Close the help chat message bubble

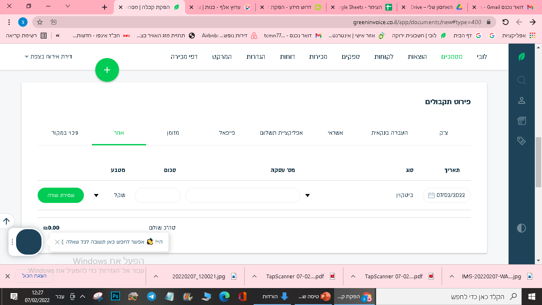coord(58,242)
